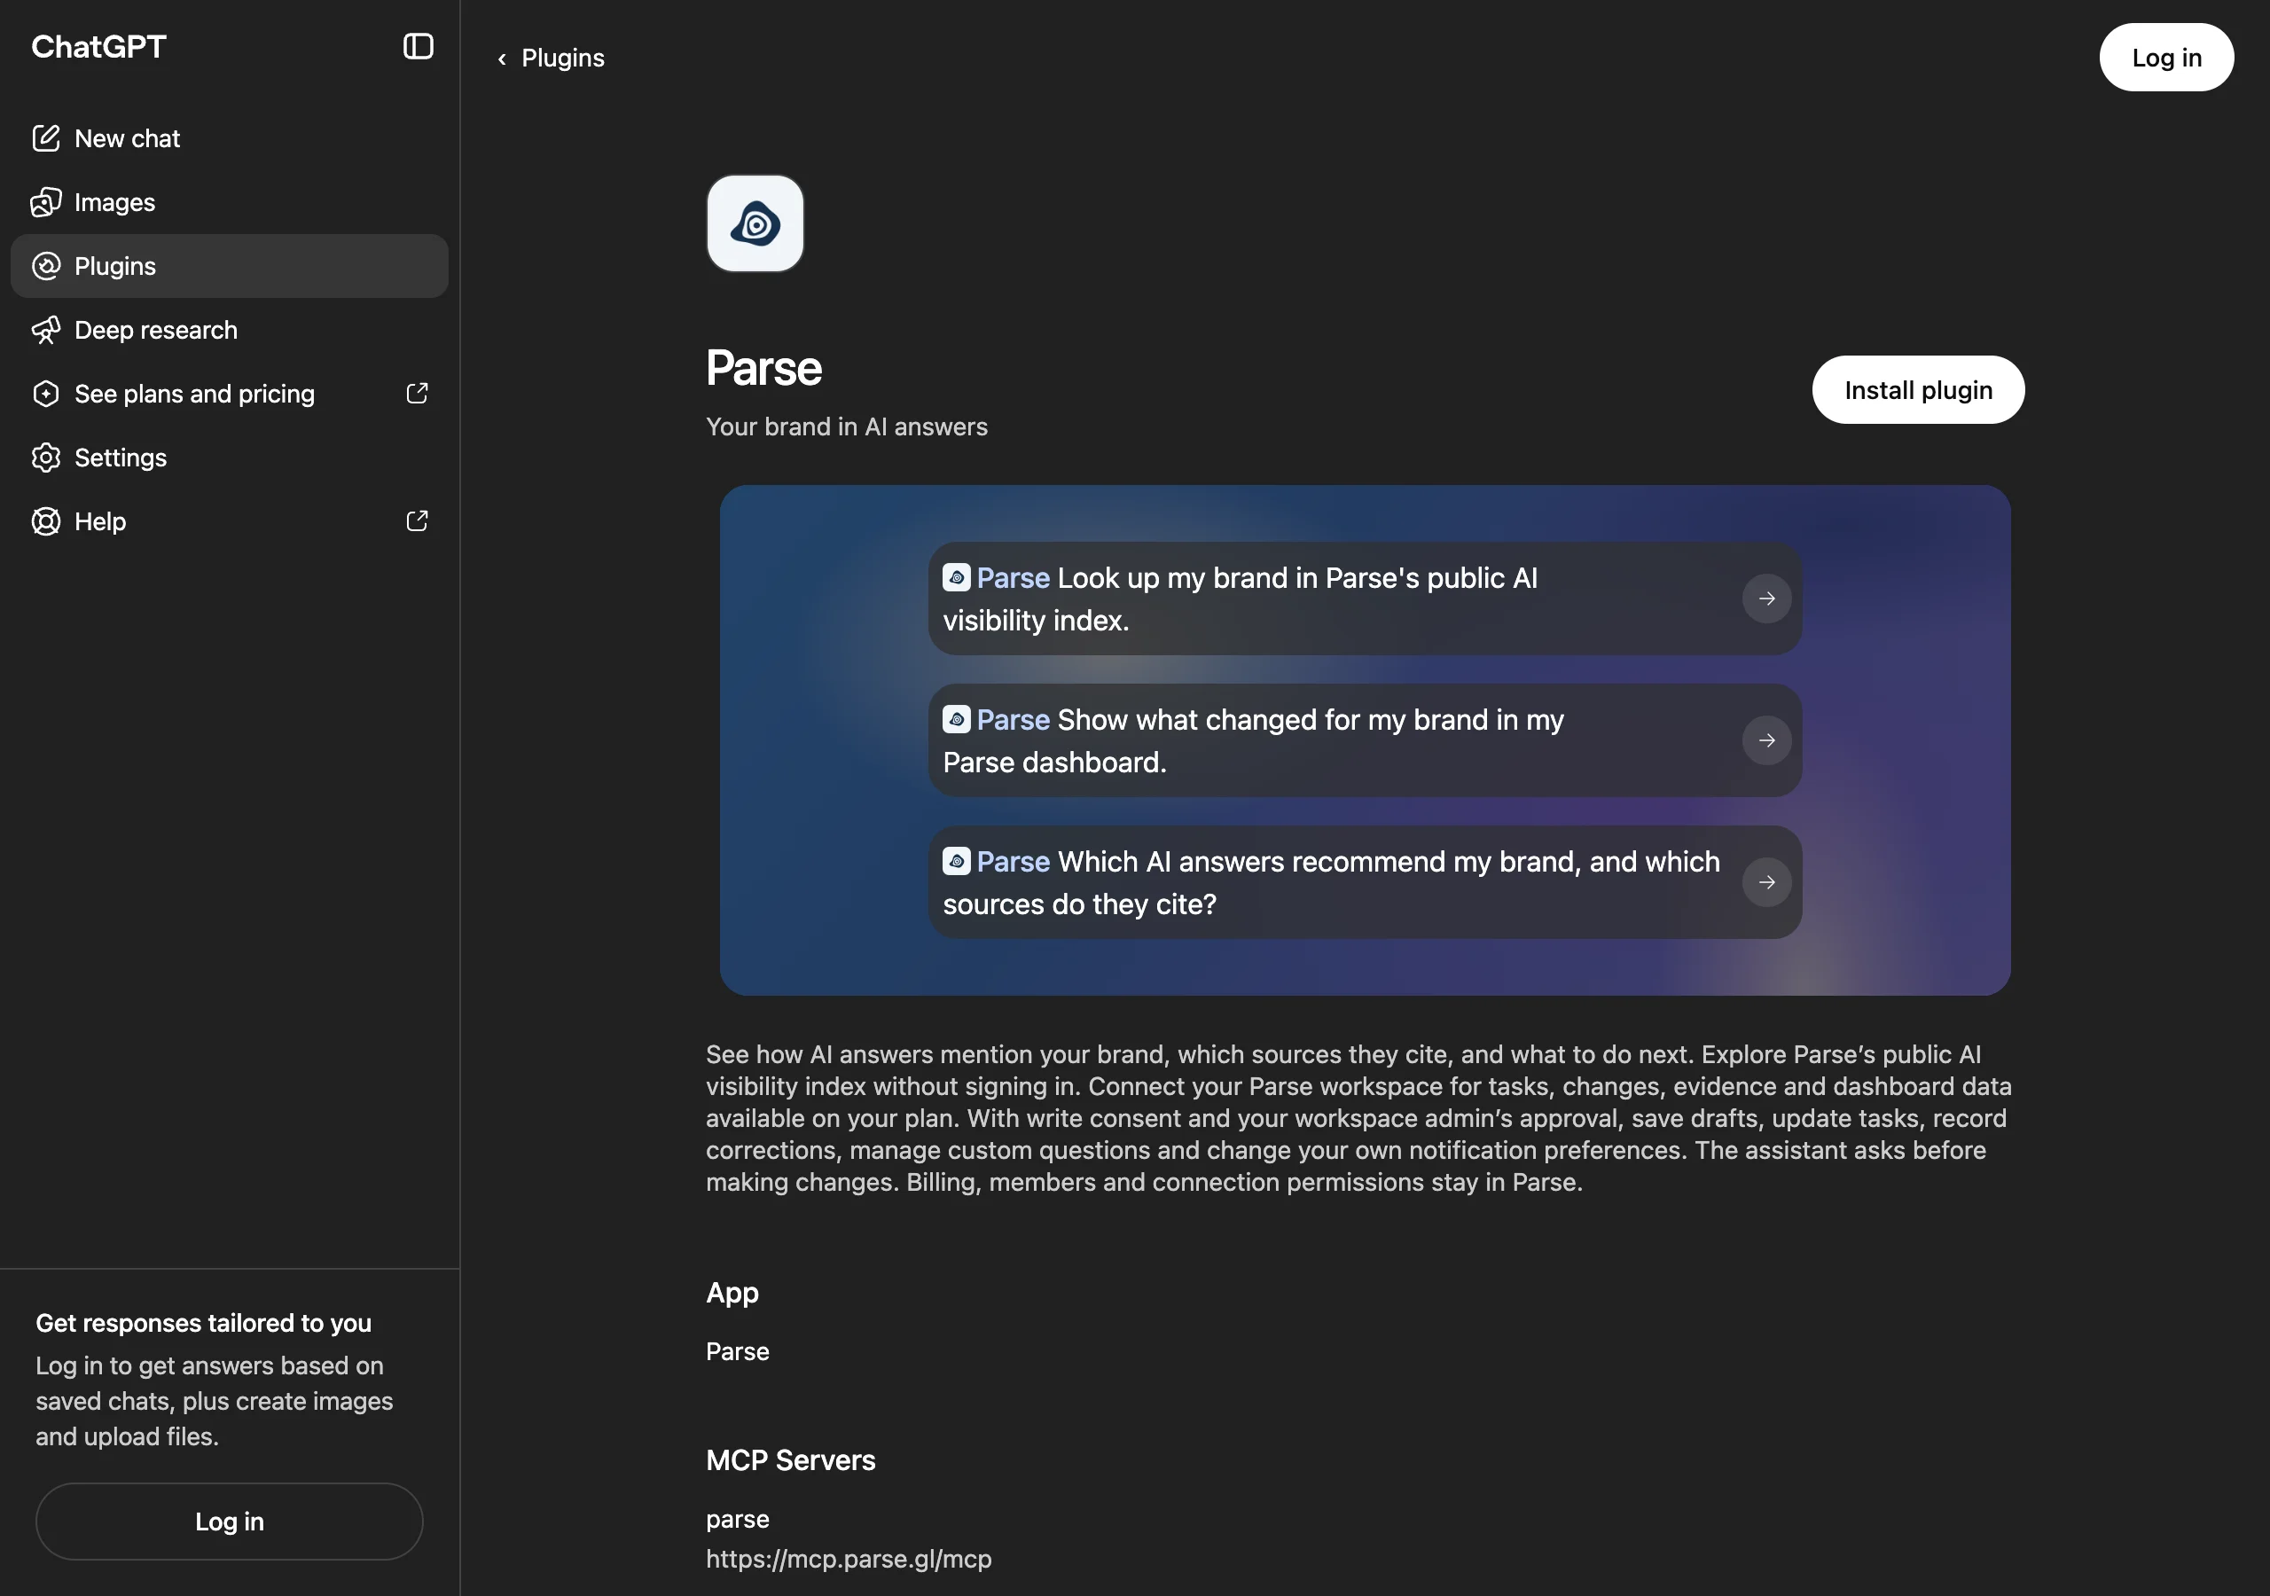
Task: Click the Settings gear icon
Action: tap(45, 457)
